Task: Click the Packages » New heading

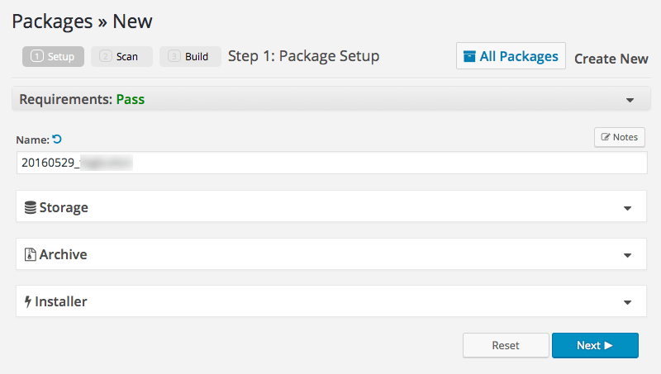Action: (x=82, y=21)
